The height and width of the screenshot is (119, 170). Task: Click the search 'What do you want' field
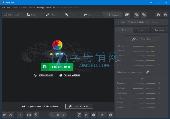click(67, 7)
